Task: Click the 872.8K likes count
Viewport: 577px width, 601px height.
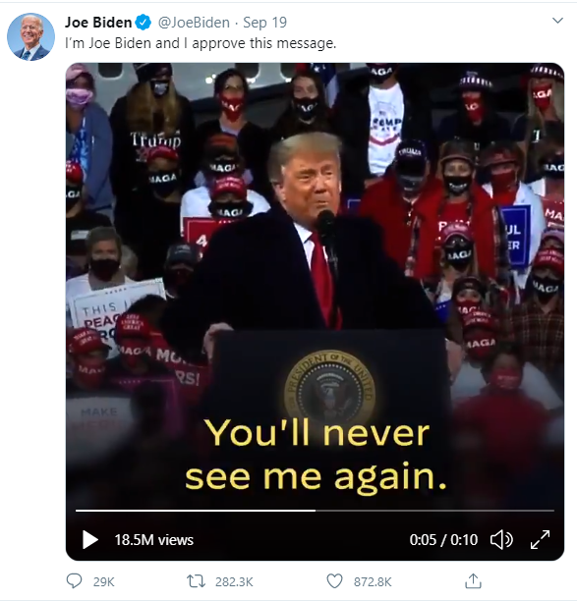Action: pyautogui.click(x=373, y=581)
